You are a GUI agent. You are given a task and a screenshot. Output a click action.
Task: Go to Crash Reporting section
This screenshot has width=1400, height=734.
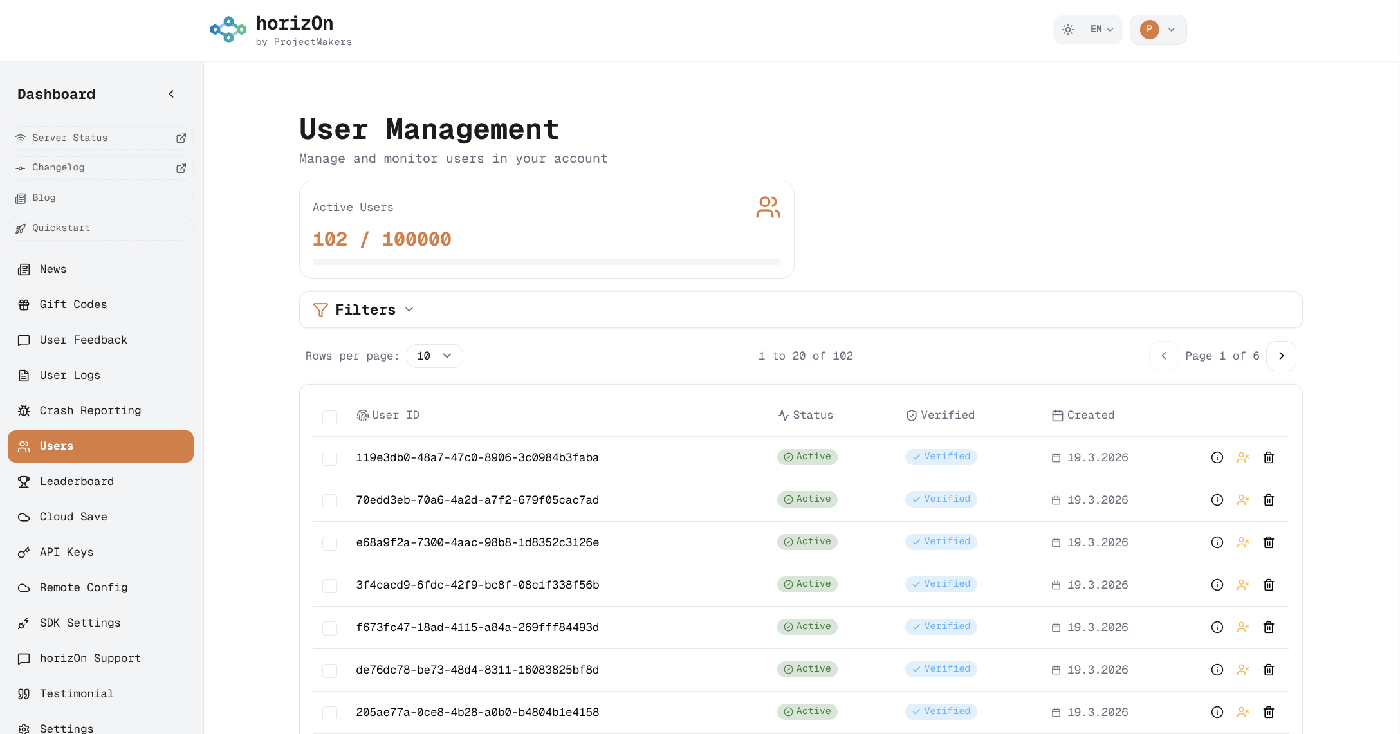(x=90, y=410)
